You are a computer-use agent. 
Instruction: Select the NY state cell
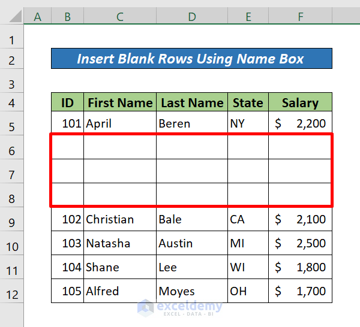[248, 122]
